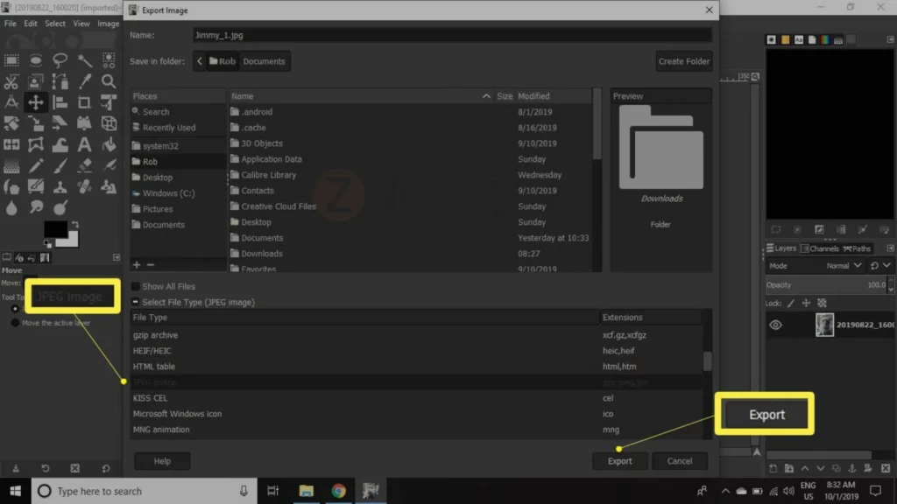Click the black foreground color swatch
The height and width of the screenshot is (504, 897).
pyautogui.click(x=55, y=229)
